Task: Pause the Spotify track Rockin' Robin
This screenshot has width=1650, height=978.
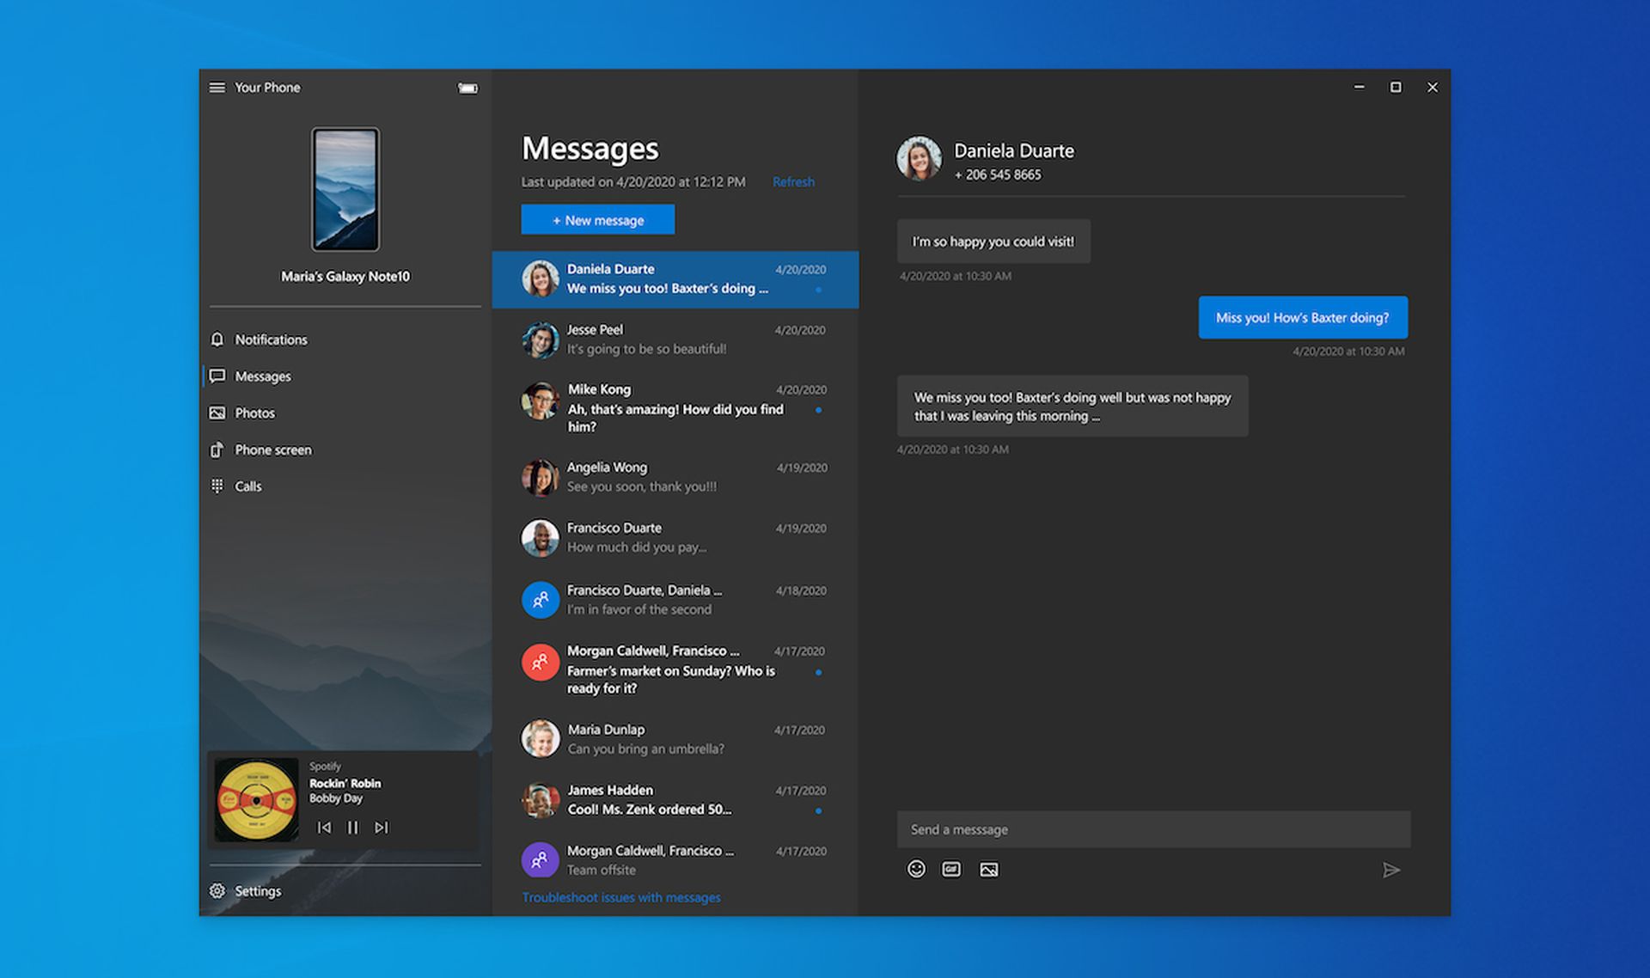Action: tap(352, 828)
